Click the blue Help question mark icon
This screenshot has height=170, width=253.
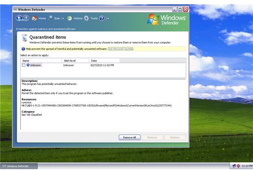102,18
